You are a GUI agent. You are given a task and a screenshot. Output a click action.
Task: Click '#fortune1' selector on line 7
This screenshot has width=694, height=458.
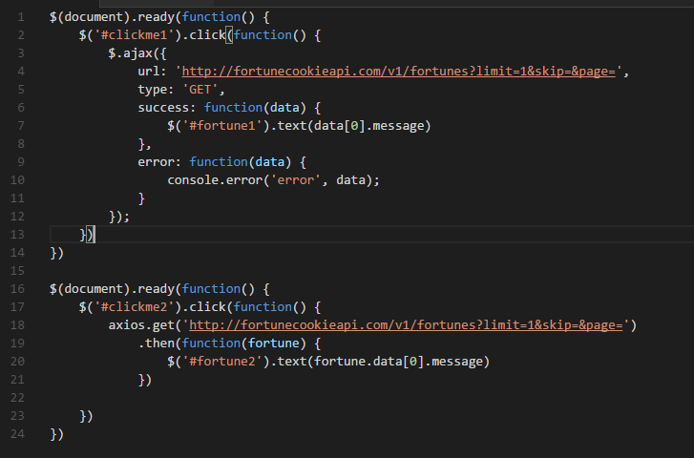pos(222,126)
